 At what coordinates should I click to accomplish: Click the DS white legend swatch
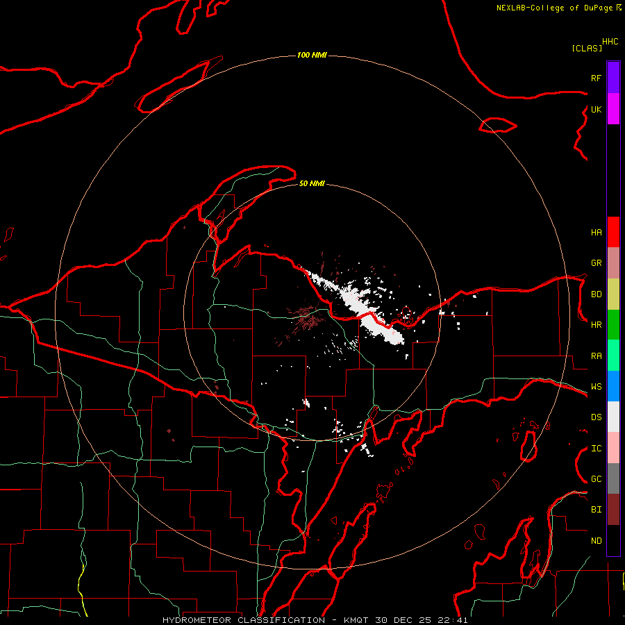tap(613, 417)
